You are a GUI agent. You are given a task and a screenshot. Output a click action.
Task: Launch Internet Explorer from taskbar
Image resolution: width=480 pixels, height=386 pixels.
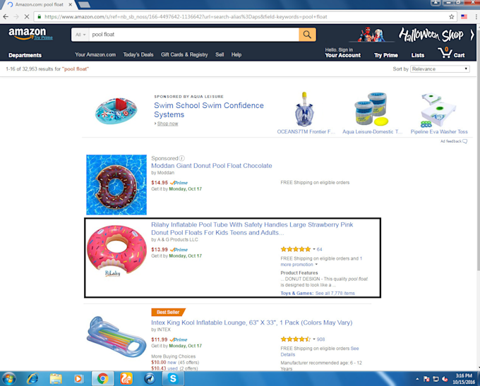[x=32, y=379]
